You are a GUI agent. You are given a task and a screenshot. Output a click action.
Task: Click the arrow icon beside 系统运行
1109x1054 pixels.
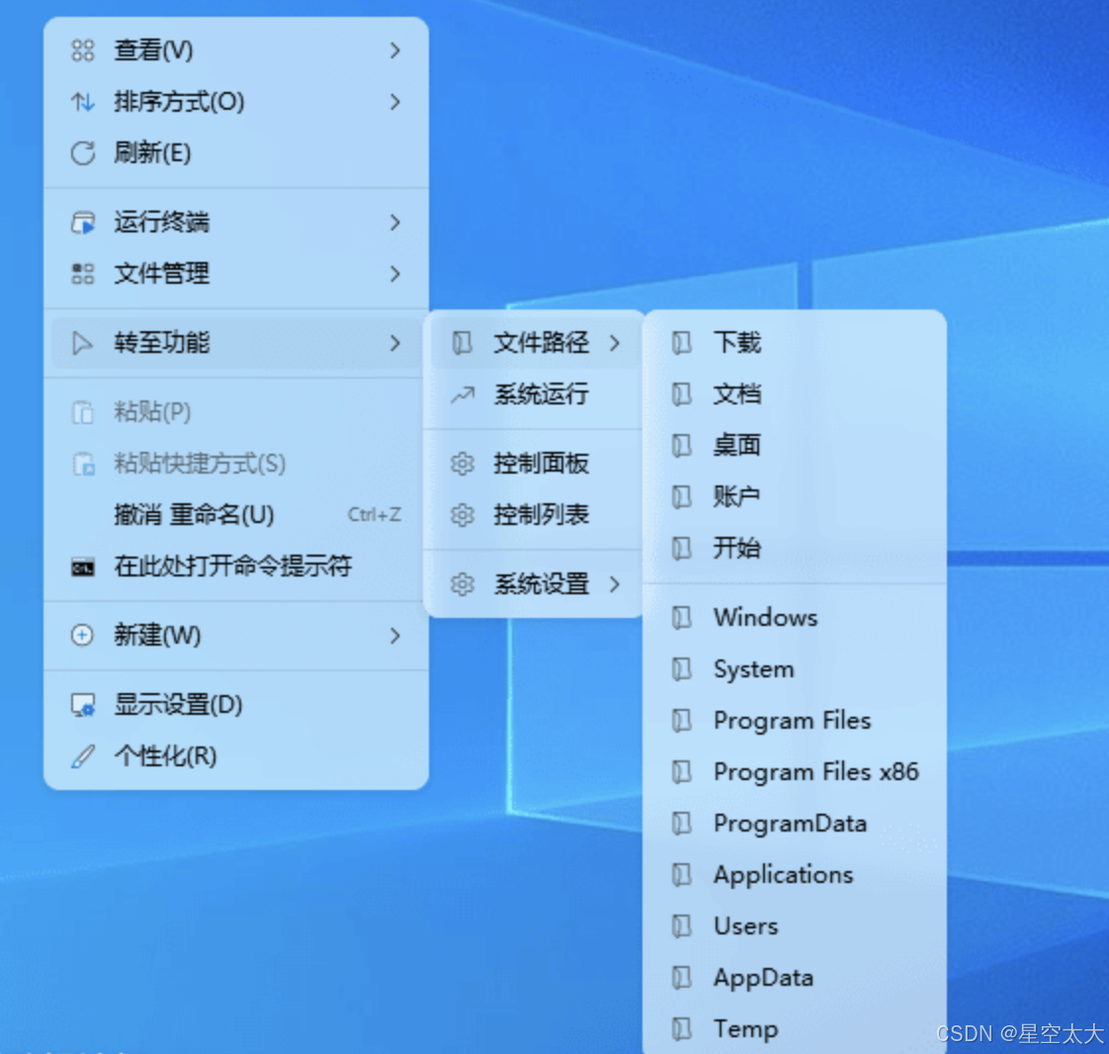463,395
